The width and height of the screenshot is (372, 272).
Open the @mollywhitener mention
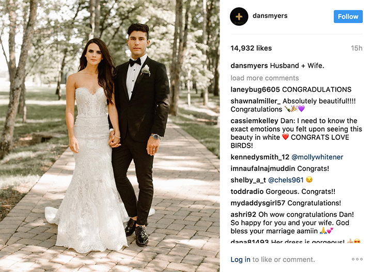(317, 157)
